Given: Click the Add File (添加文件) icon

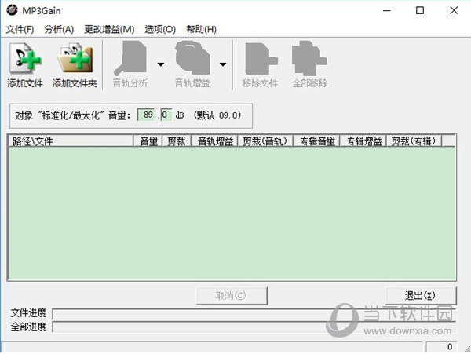Looking at the screenshot, I should (25, 58).
